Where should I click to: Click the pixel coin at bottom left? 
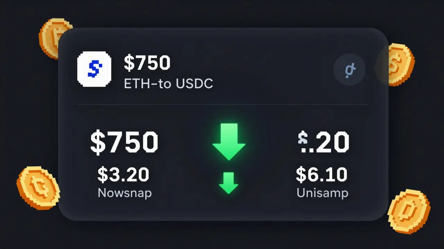coord(38,187)
